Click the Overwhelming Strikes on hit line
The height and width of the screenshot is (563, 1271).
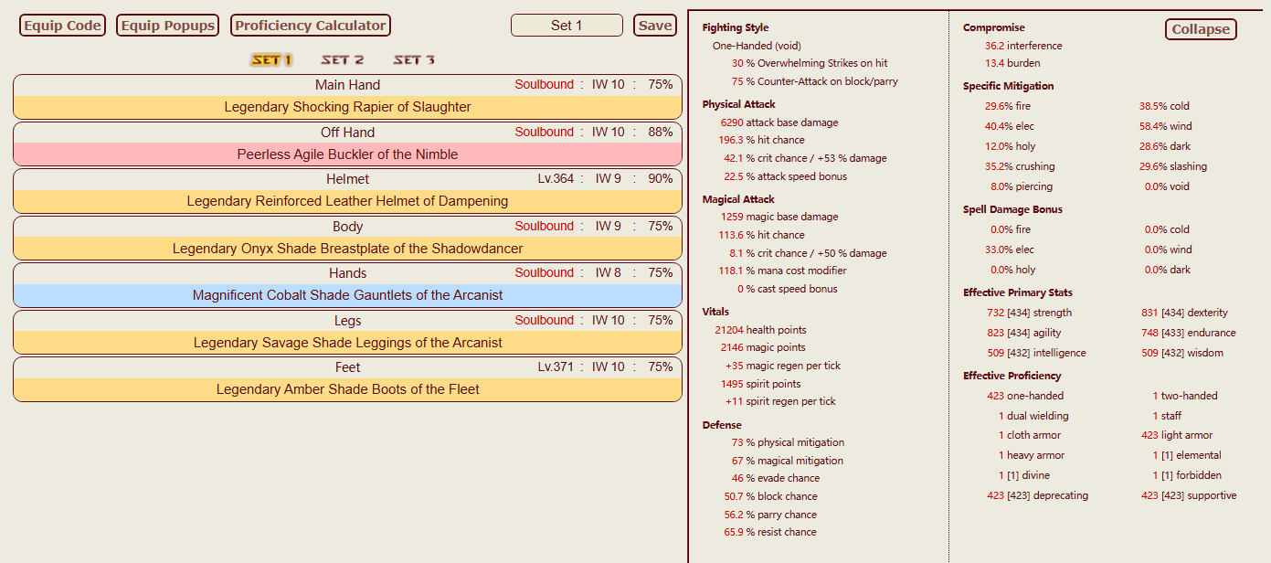(810, 63)
